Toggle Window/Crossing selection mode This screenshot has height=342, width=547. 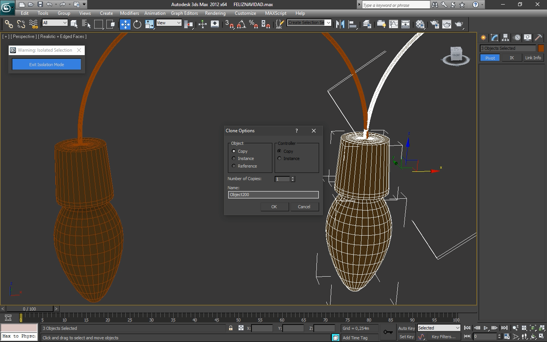(111, 24)
